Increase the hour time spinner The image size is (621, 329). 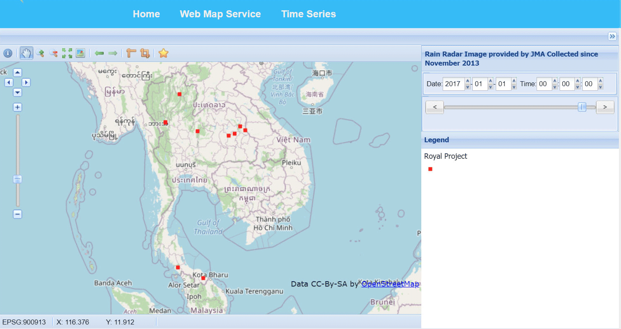point(555,81)
